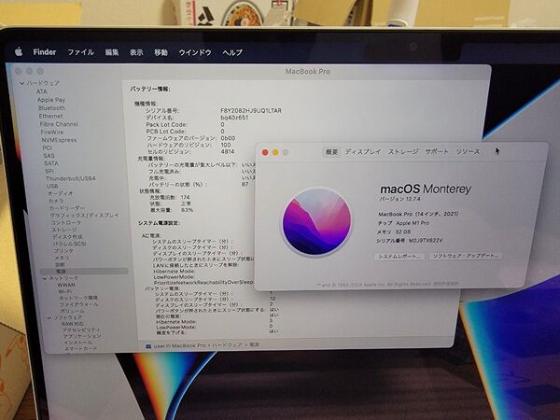Open the ヘルプ menu
This screenshot has height=420, width=560.
(x=232, y=53)
